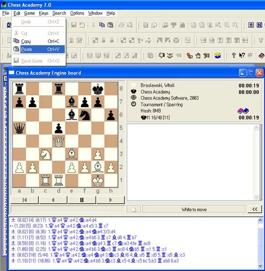Click the depth [11] analysis line
Image resolution: width=265 pixels, height=271 pixels.
[x=95, y=261]
